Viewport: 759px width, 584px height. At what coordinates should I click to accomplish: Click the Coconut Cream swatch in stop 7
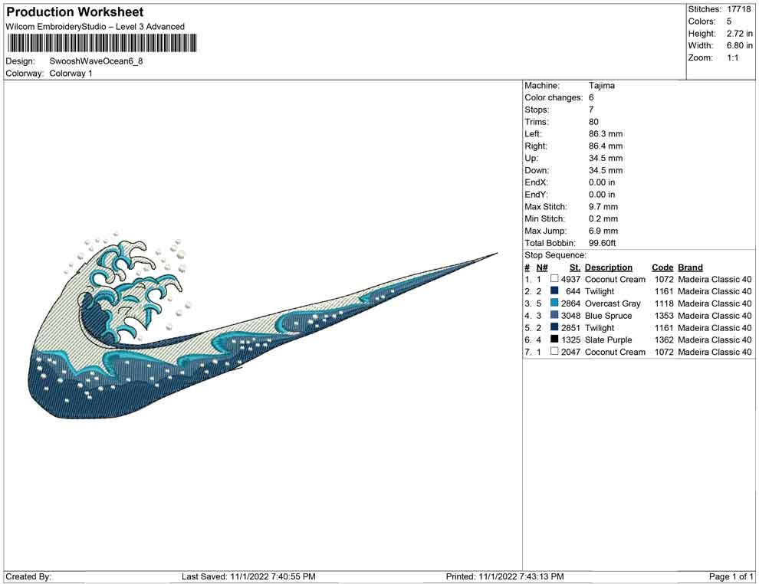point(554,353)
